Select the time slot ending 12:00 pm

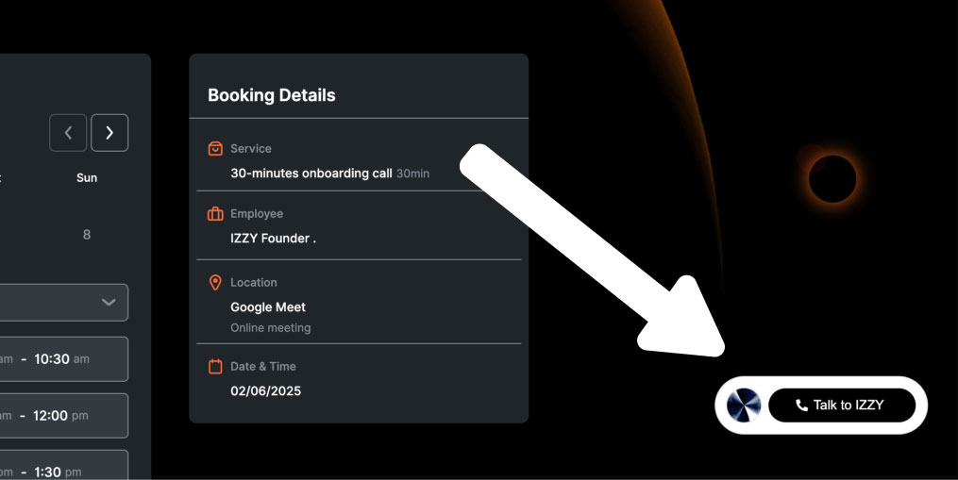click(x=64, y=416)
